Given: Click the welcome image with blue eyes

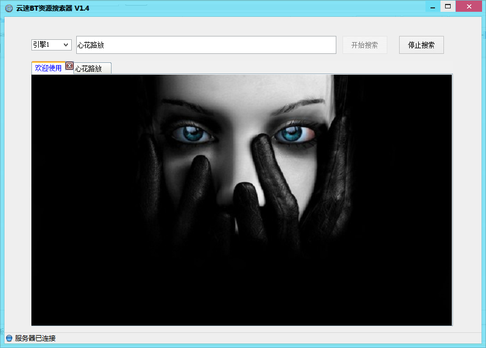Looking at the screenshot, I should coord(242,200).
